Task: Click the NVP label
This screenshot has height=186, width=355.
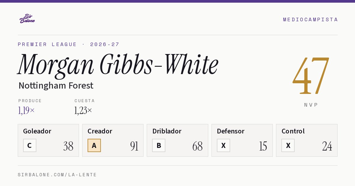Action: tap(311, 105)
